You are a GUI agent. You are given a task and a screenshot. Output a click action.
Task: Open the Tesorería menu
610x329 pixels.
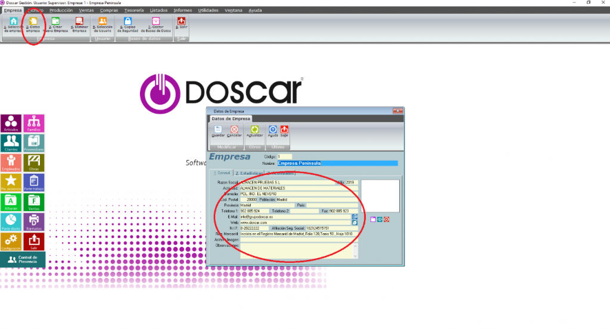coord(134,11)
